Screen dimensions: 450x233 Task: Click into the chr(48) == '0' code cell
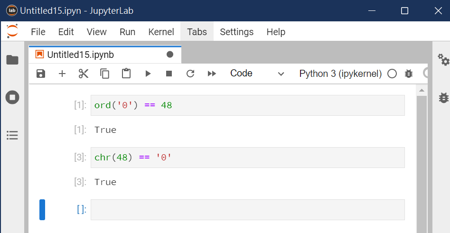click(248, 158)
